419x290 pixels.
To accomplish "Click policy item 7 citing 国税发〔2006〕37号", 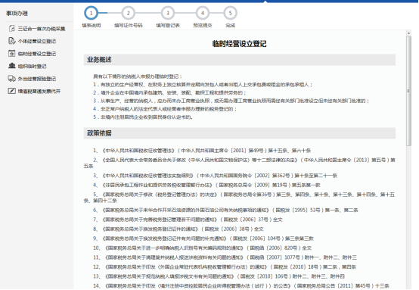I will (x=188, y=220).
